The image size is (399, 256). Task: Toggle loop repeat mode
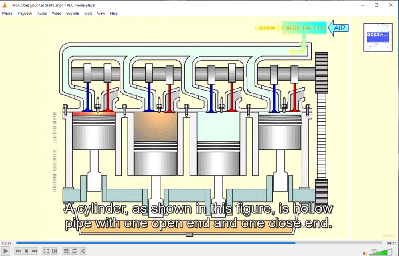tap(74, 251)
